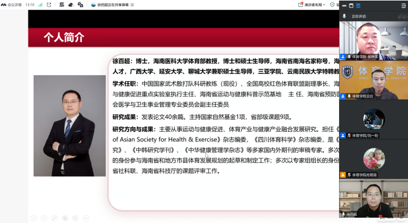Click the user badge icon on 体育学院/刘一珩
This screenshot has width=408, height=223.
pos(343,135)
